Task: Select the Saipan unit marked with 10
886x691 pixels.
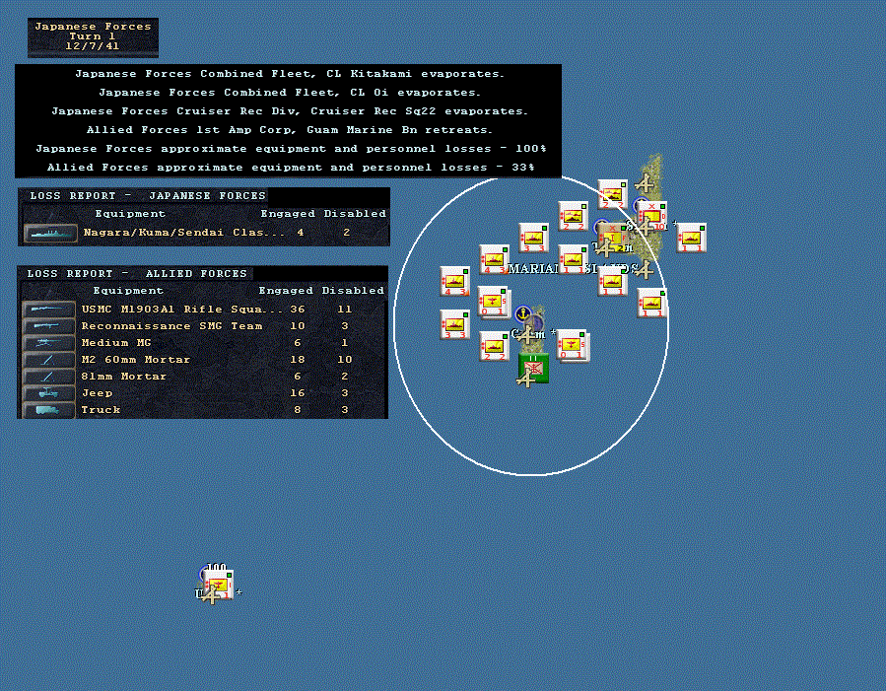Action: (652, 218)
